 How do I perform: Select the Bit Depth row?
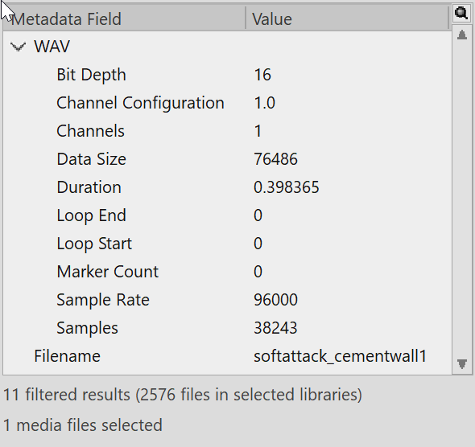[x=227, y=75]
